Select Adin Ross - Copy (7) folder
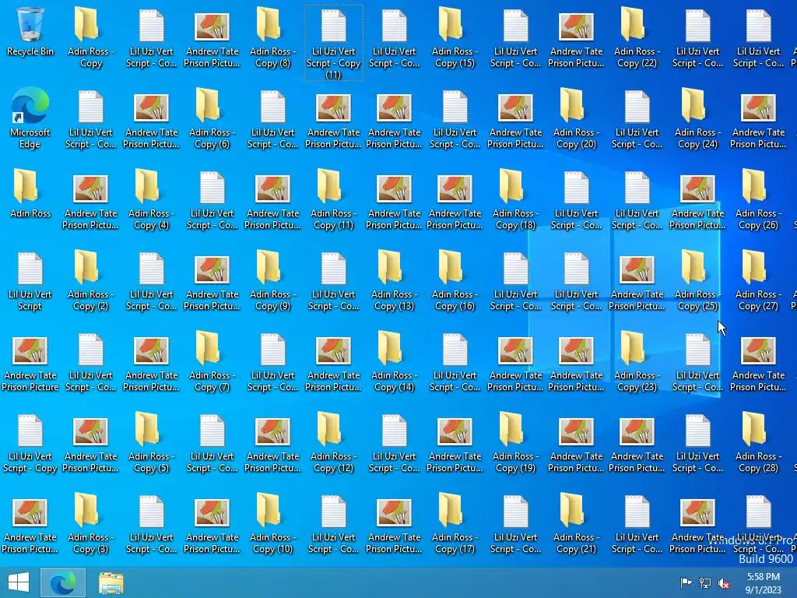Screen dimensions: 797x598 (x=212, y=361)
